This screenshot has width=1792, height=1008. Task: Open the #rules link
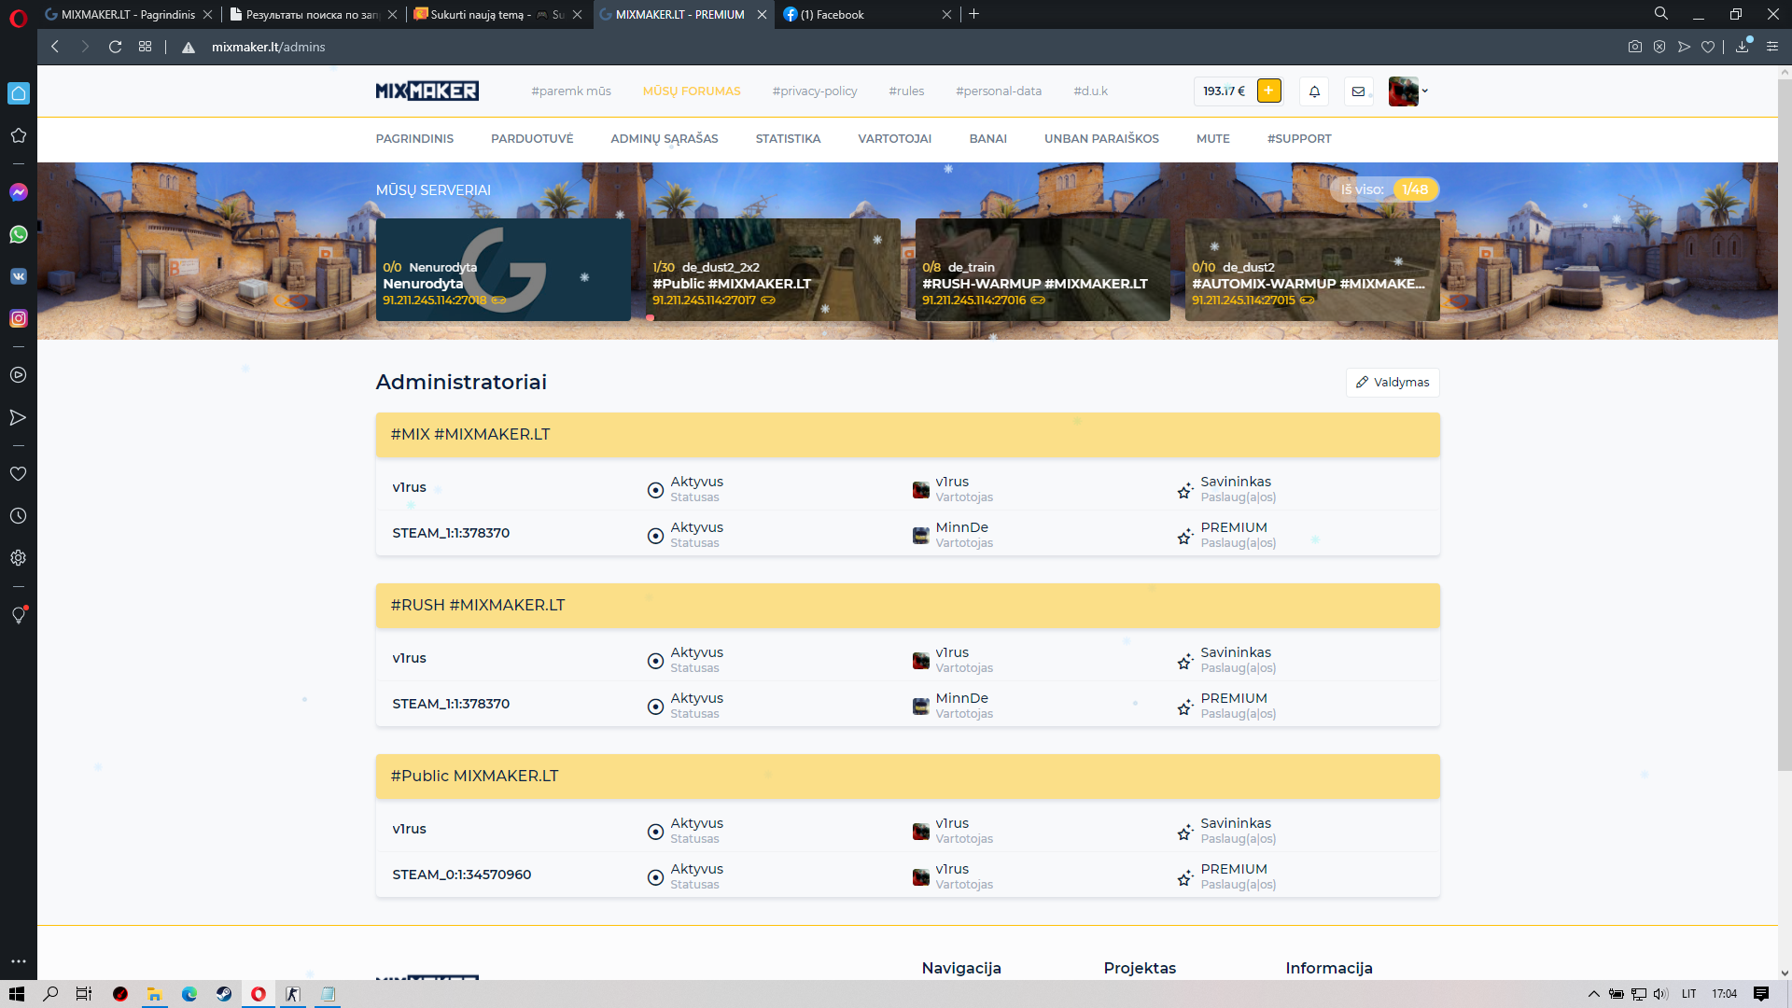[x=906, y=91]
